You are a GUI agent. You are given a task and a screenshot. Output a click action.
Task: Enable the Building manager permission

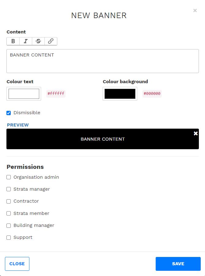tap(9, 225)
